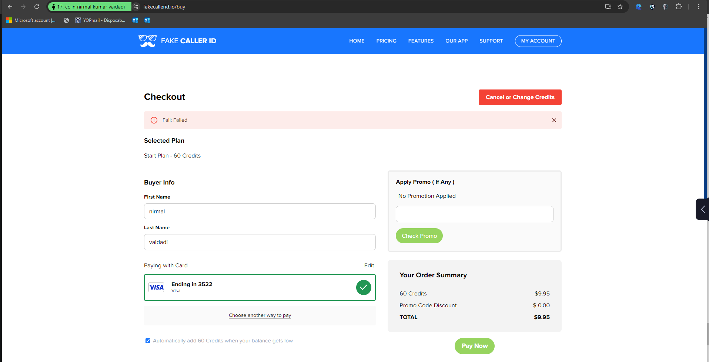
Task: Select the Visa card ending in 3522
Action: (x=260, y=287)
